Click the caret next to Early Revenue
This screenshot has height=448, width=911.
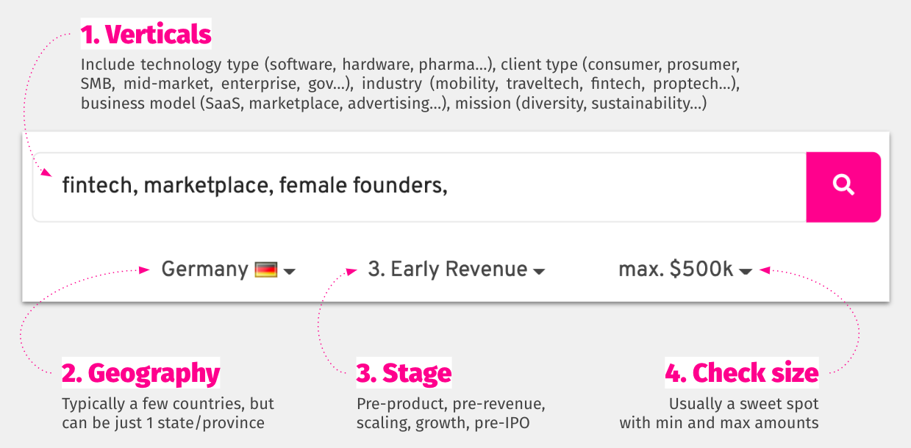[x=539, y=272]
